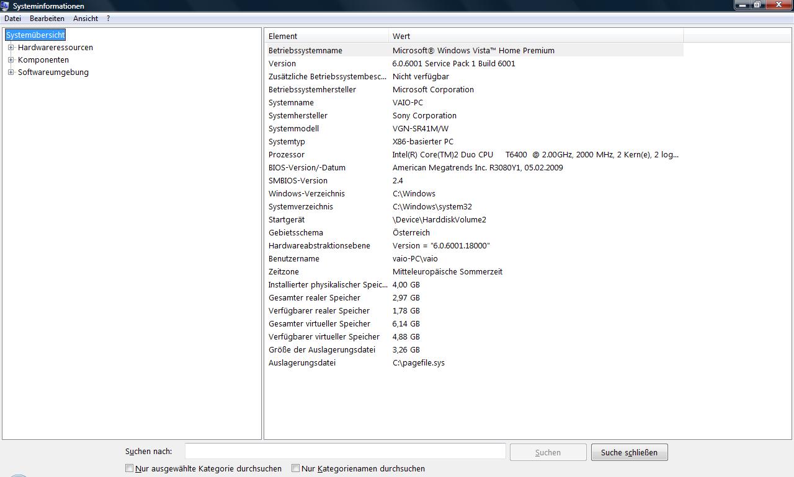Viewport: 794px width, 477px height.
Task: Select the BIOS-Version/-Datum row
Action: point(474,168)
